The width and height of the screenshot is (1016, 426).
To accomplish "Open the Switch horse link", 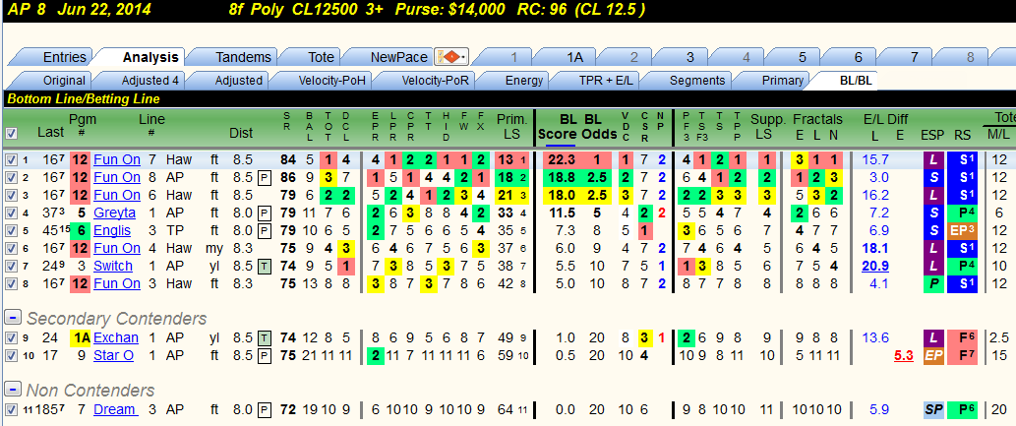I will (113, 266).
